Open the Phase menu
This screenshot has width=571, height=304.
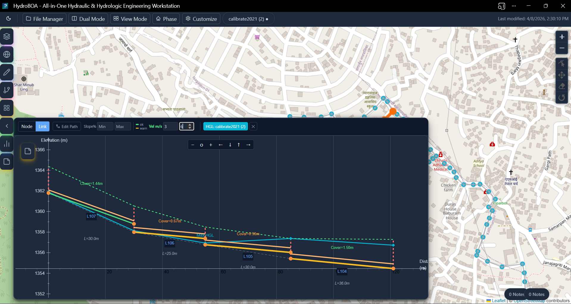[x=166, y=19]
